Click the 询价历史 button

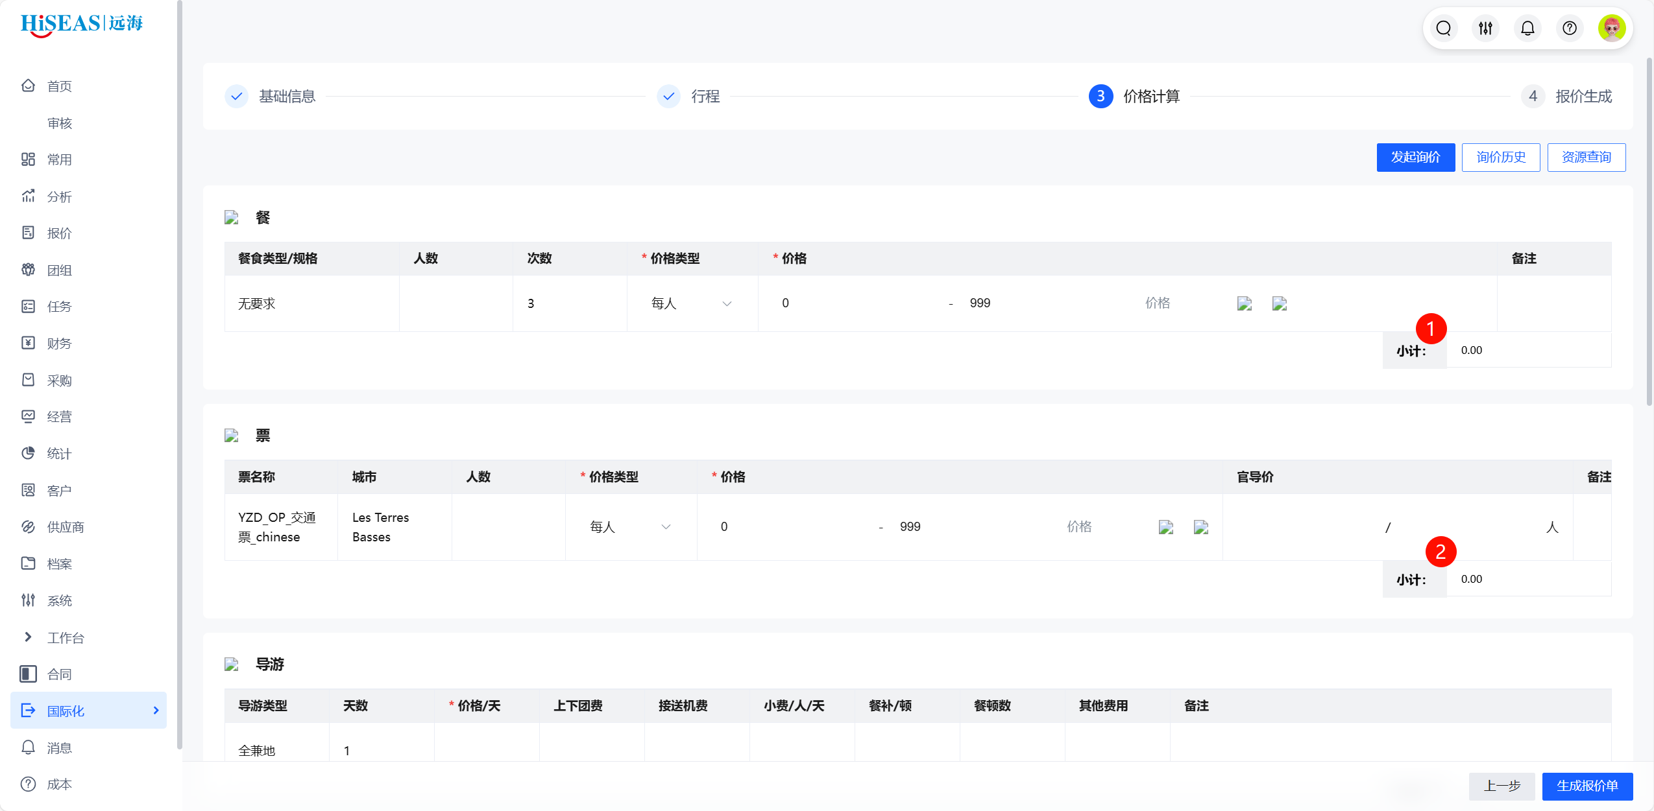1501,157
